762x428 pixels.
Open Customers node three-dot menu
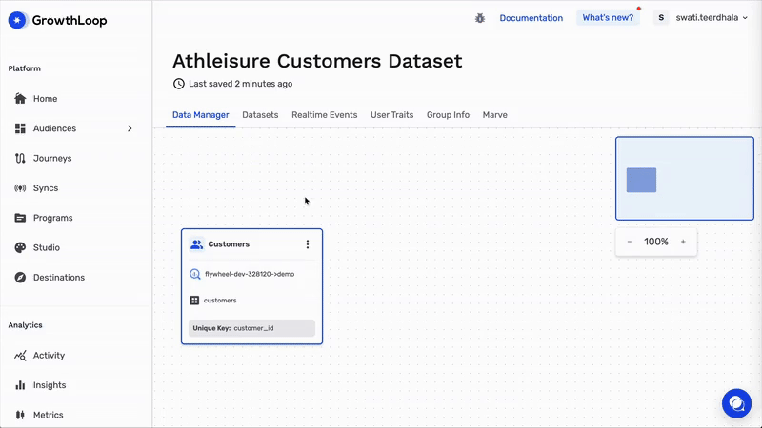click(x=308, y=244)
